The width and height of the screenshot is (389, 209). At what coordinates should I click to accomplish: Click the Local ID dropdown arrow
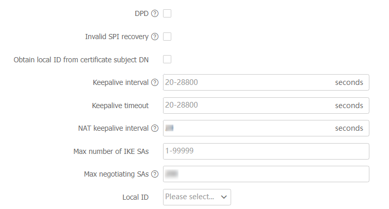[x=224, y=197]
